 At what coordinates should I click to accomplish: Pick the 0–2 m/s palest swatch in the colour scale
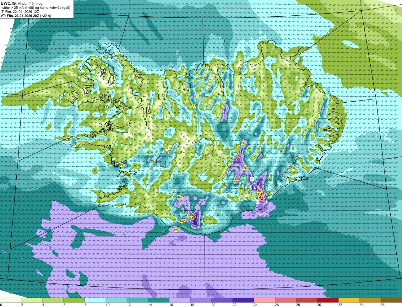coord(11,300)
